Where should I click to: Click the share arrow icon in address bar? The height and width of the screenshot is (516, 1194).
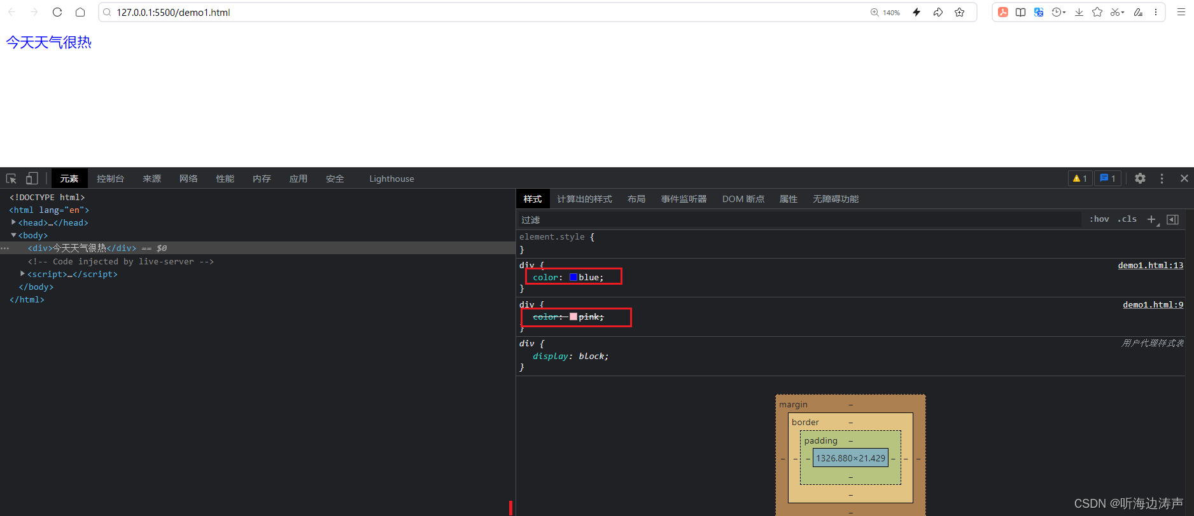click(938, 12)
